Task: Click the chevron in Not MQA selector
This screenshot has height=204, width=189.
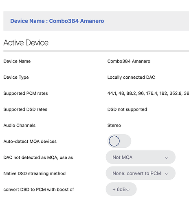Action: [x=167, y=157]
